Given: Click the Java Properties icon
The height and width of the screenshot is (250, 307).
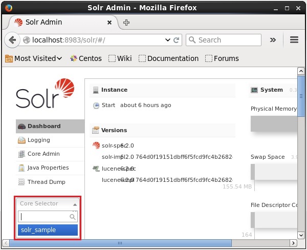Looking at the screenshot, I should 21,168.
